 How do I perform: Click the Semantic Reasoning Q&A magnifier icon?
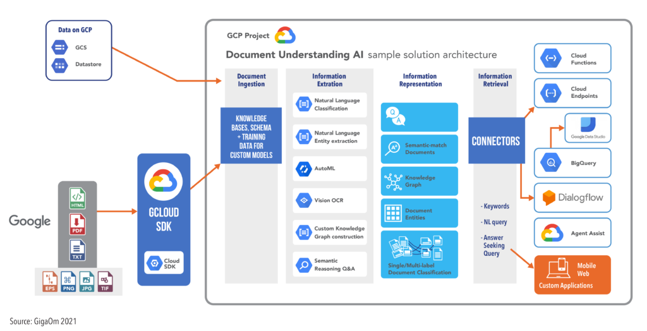coord(304,265)
